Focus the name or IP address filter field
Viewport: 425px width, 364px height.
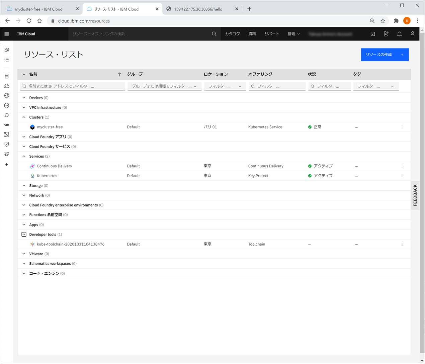point(73,86)
